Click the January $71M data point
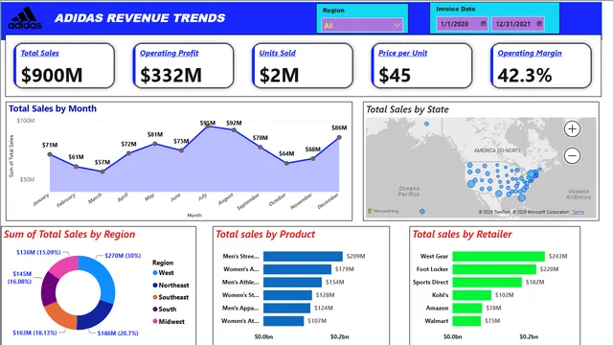613x345 pixels. (x=50, y=154)
